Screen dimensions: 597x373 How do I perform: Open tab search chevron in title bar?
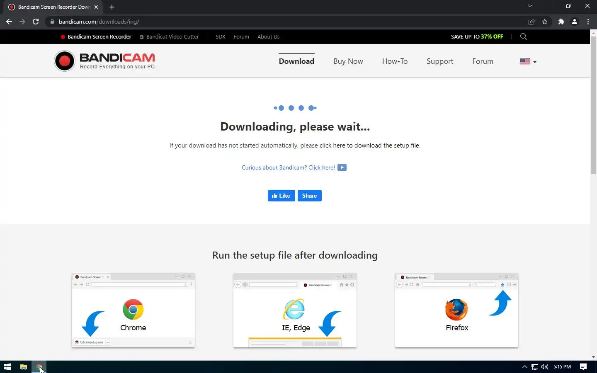point(530,6)
